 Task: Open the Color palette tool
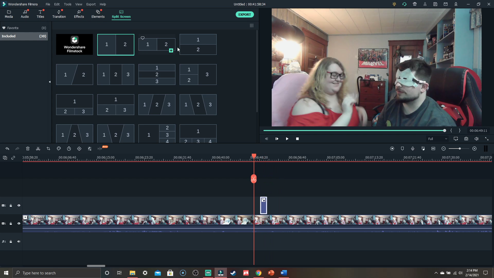coord(59,149)
